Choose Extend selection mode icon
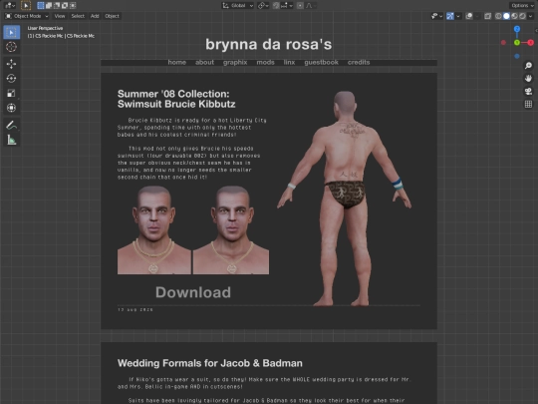538x404 pixels. [49, 6]
